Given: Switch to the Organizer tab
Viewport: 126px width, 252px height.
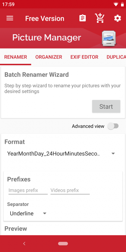Looking at the screenshot, I should pos(49,57).
